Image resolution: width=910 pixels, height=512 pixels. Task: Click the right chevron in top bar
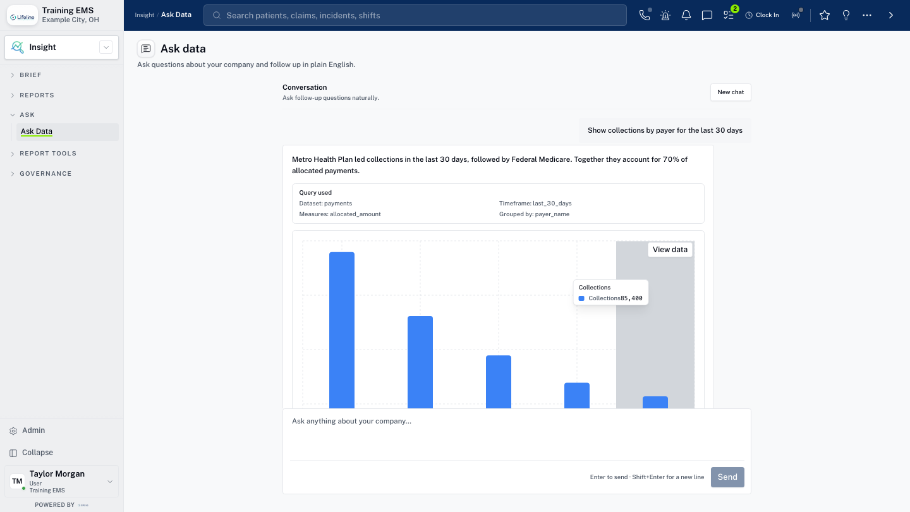point(891,15)
